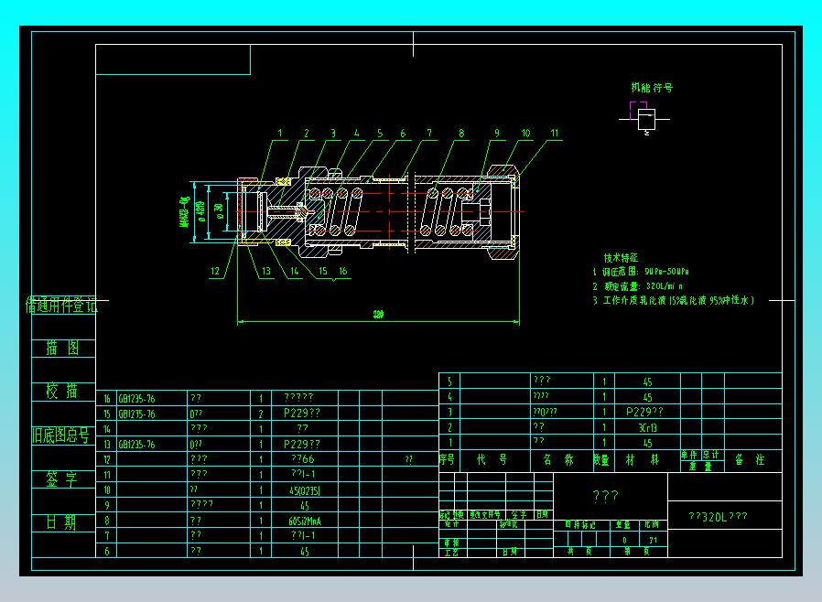Select the 调压范围 9MPa-50MPa note line
The width and height of the screenshot is (822, 602).
point(641,272)
